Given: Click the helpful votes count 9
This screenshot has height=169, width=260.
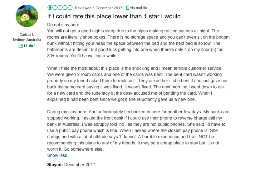Looking at the screenshot, I should [34, 46].
